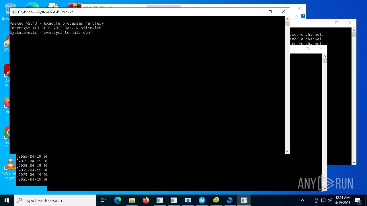Open the Adobe Acrobat desktop shortcut
Image resolution: width=367 pixels, height=206 pixels.
[7, 75]
